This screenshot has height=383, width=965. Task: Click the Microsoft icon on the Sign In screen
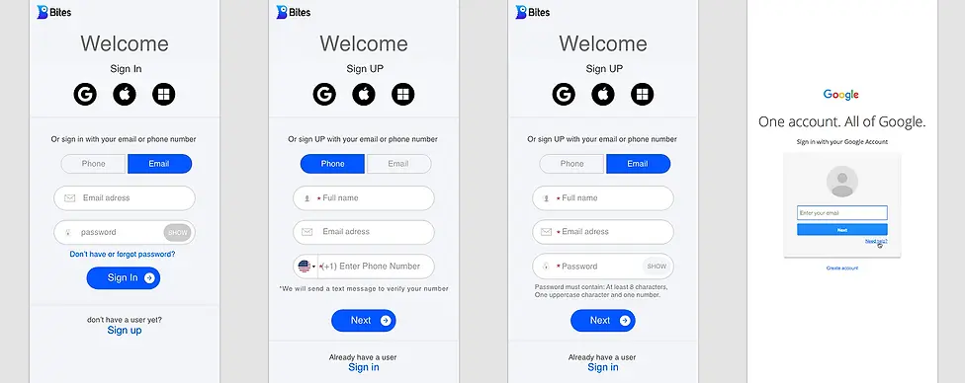164,95
